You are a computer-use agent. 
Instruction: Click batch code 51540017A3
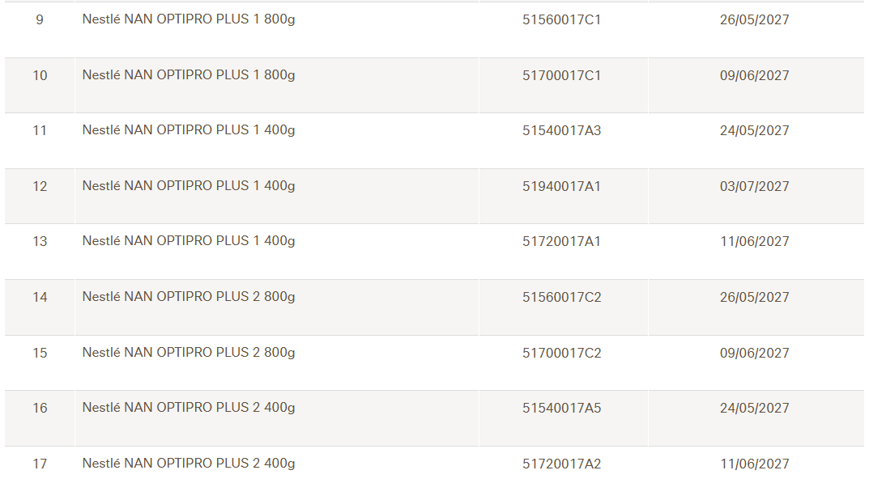(x=561, y=131)
